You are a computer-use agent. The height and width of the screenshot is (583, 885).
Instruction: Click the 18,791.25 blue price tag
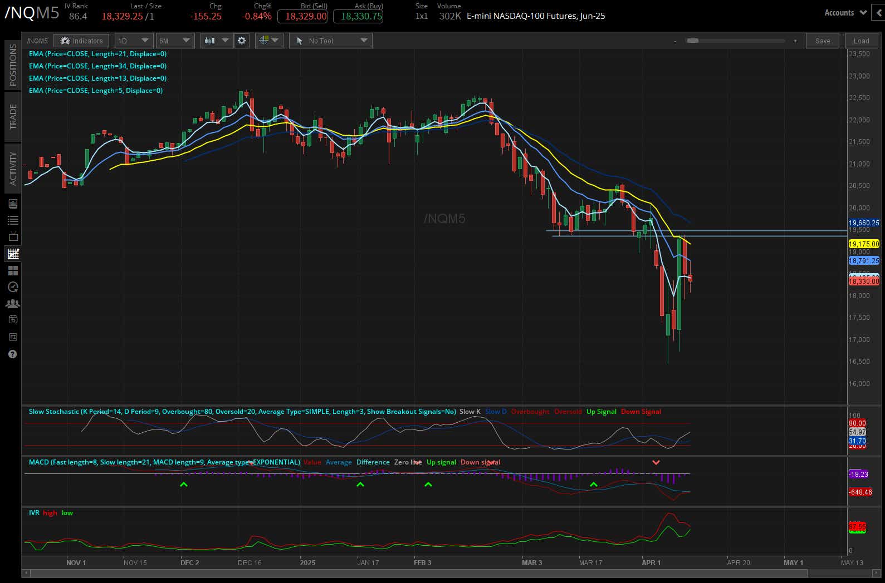[x=864, y=261]
